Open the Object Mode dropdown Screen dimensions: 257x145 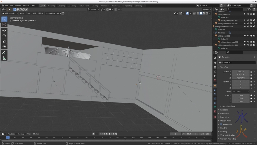coord(10,13)
